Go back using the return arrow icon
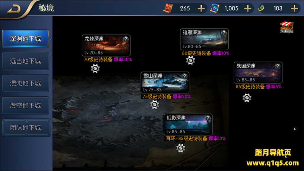The width and height of the screenshot is (304, 171). [14, 9]
